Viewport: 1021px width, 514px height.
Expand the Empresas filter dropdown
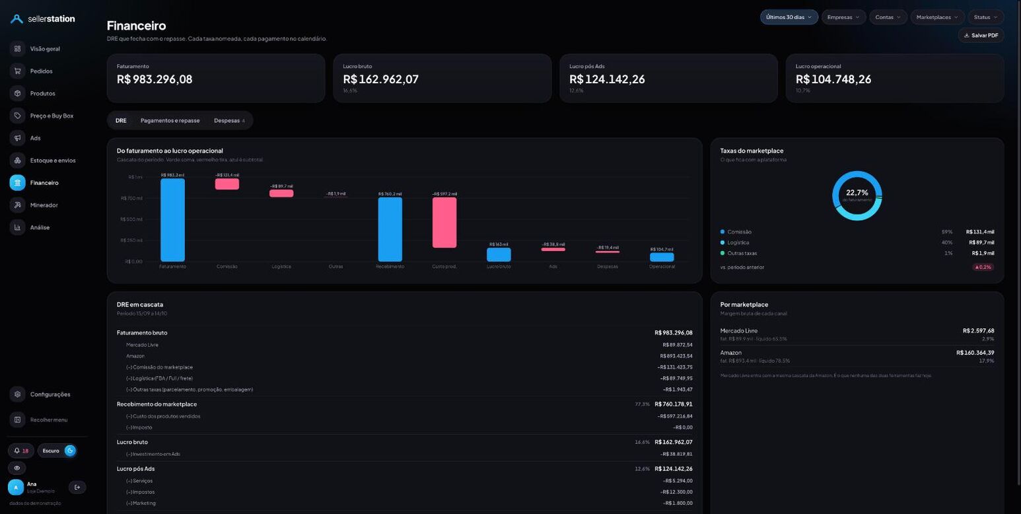[843, 17]
